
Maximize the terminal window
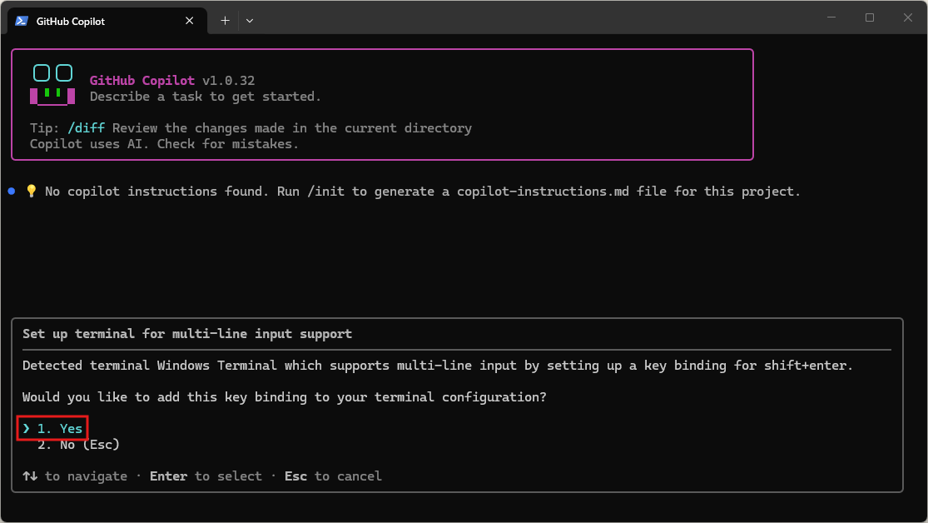[x=870, y=17]
